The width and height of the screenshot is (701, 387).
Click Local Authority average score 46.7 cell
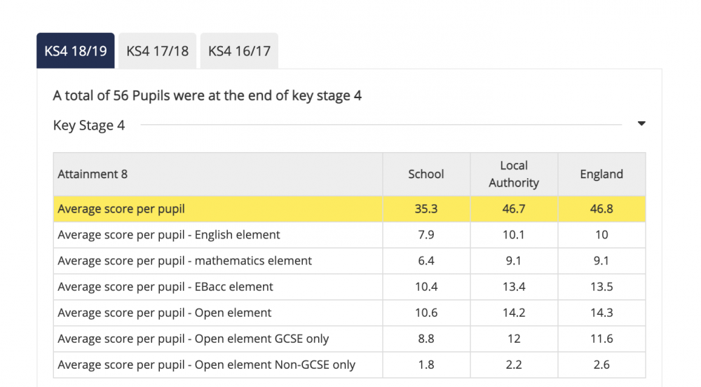514,209
